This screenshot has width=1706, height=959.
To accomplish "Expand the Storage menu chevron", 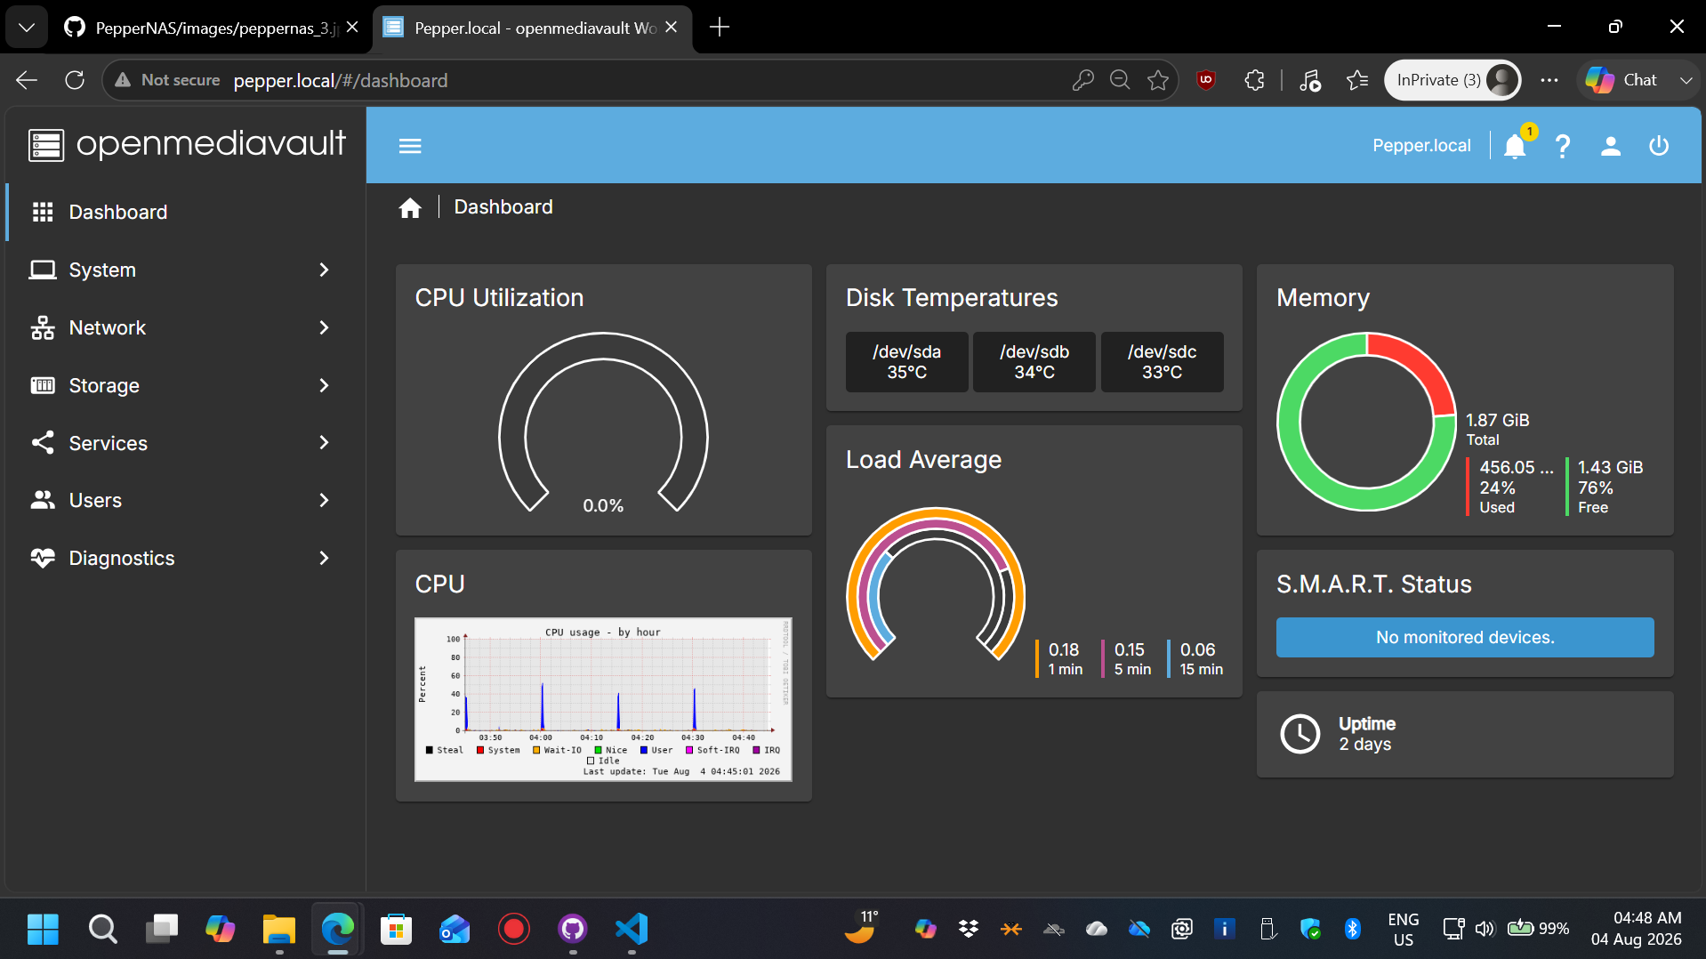I will (324, 385).
